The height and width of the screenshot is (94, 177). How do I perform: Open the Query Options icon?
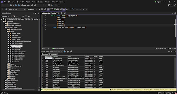pyautogui.click(x=45, y=9)
